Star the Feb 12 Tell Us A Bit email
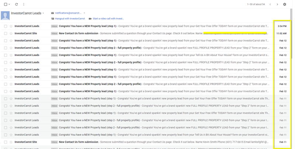 pos(11,55)
